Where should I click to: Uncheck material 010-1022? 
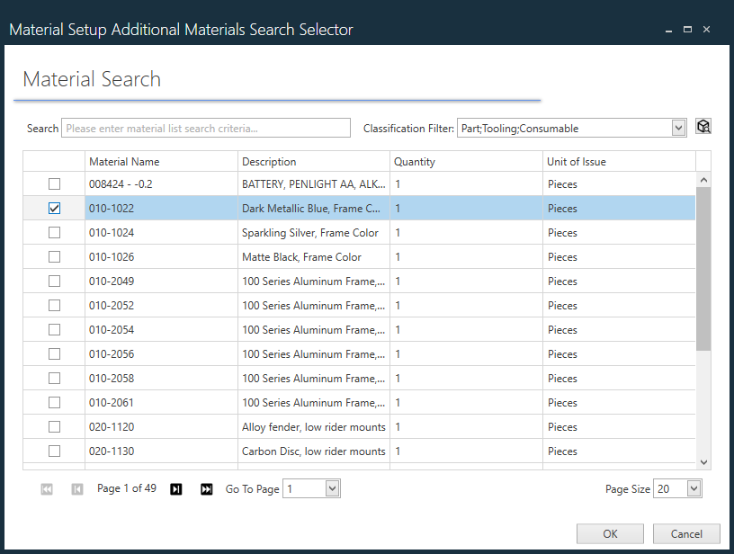(54, 208)
